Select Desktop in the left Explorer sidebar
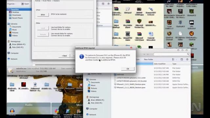The height and width of the screenshot is (118, 210). (14, 12)
